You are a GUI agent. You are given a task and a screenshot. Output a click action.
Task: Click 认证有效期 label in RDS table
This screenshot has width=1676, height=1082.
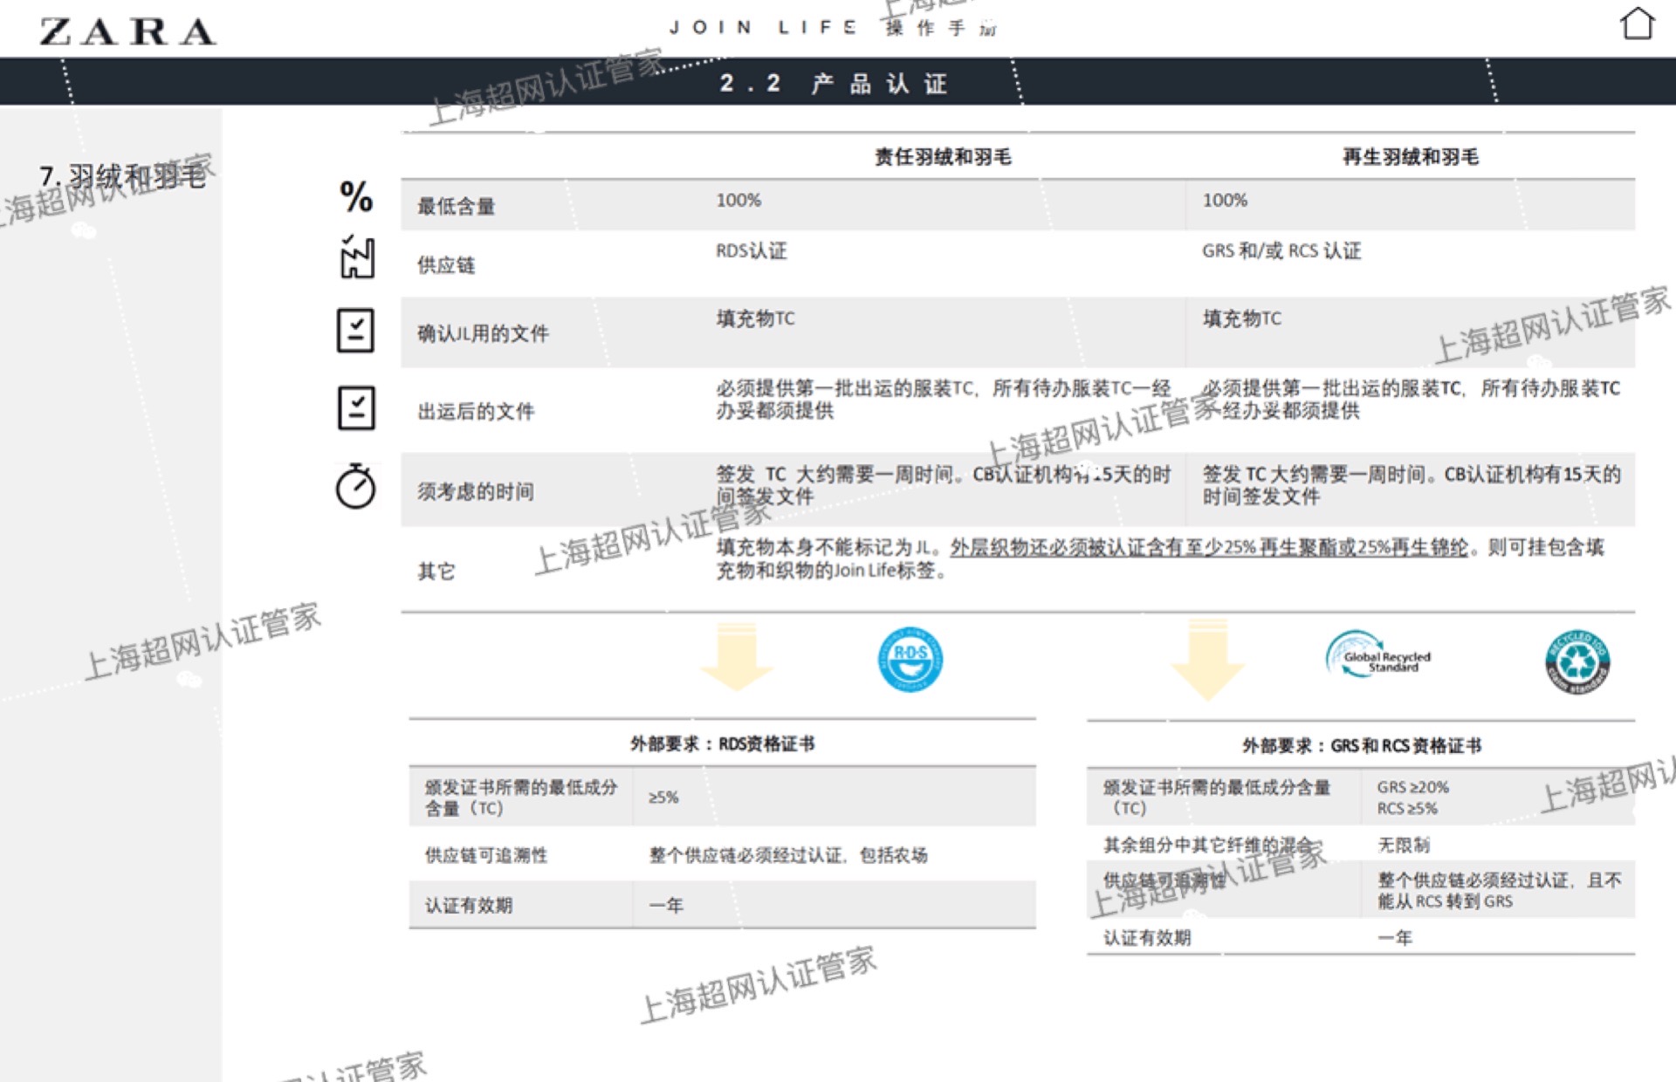point(469,906)
